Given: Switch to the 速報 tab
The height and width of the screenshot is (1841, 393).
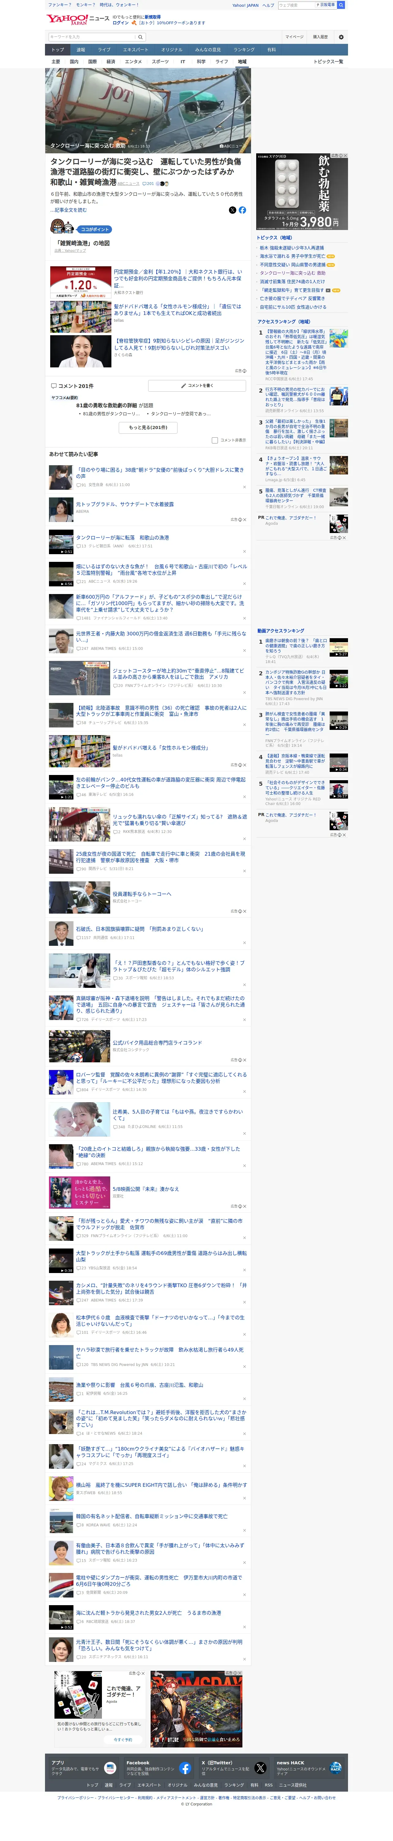Looking at the screenshot, I should pyautogui.click(x=80, y=50).
